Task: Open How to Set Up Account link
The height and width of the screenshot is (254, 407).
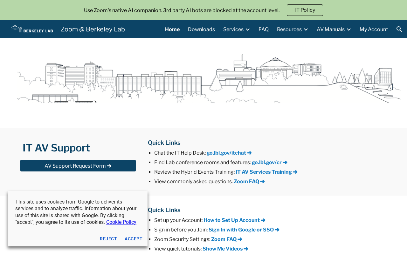Action: [x=234, y=220]
